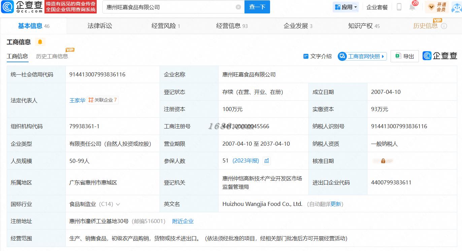
Task: Open the mobile phone app icon
Action: click(x=399, y=7)
